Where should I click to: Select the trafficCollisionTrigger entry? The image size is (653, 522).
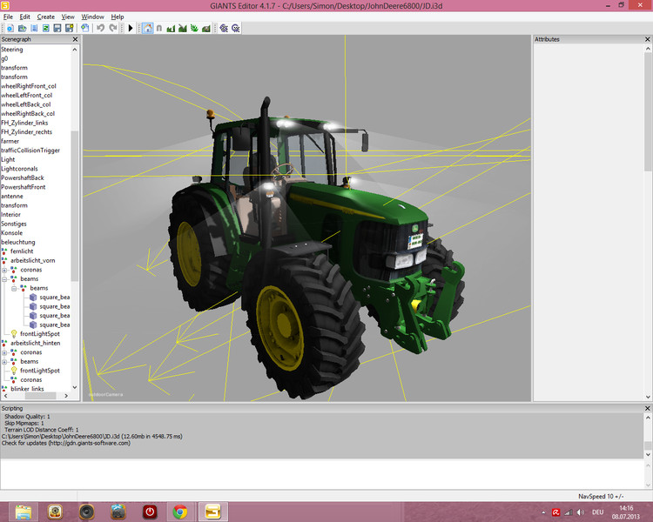pyautogui.click(x=30, y=150)
